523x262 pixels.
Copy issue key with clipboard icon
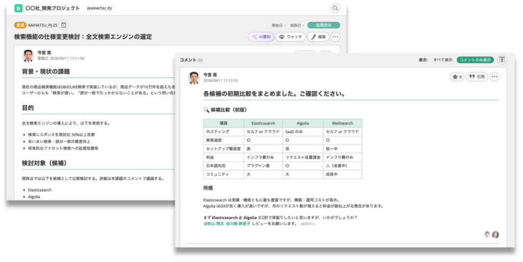click(64, 25)
